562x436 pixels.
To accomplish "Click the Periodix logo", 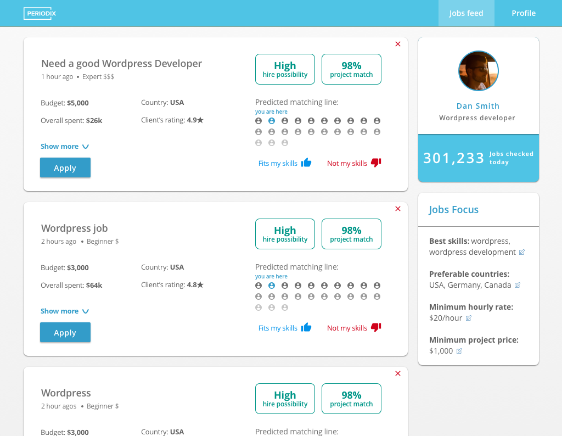I will pyautogui.click(x=40, y=13).
